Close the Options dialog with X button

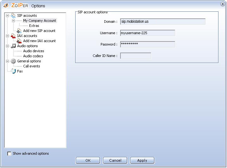(223, 4)
